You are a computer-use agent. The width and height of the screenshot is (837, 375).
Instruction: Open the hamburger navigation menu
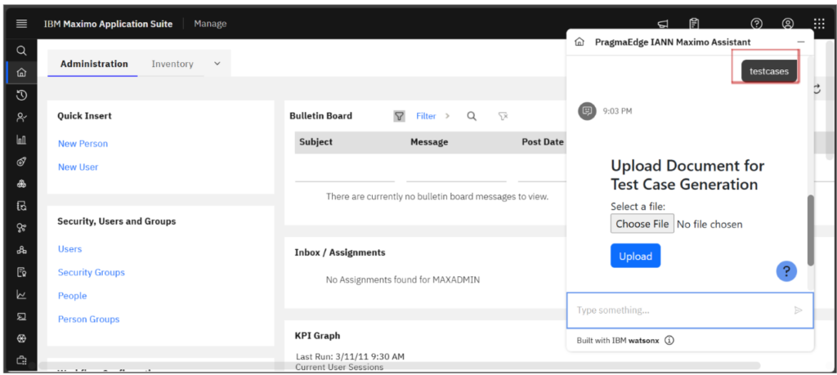pos(21,24)
